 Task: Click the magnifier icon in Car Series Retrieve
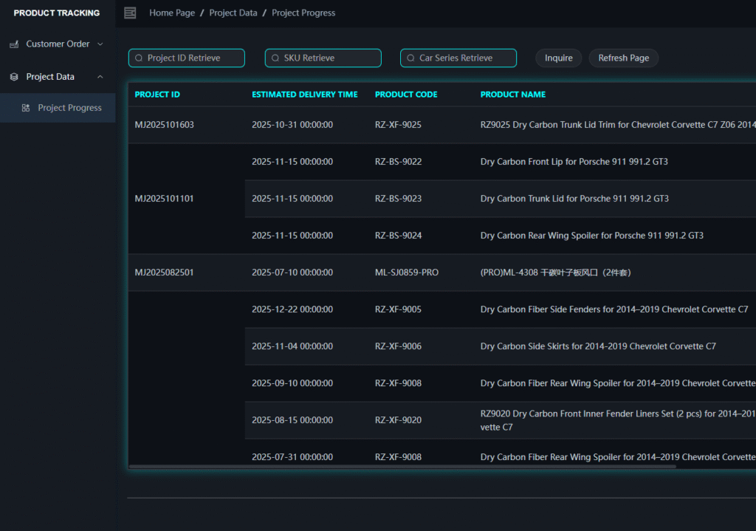tap(410, 58)
